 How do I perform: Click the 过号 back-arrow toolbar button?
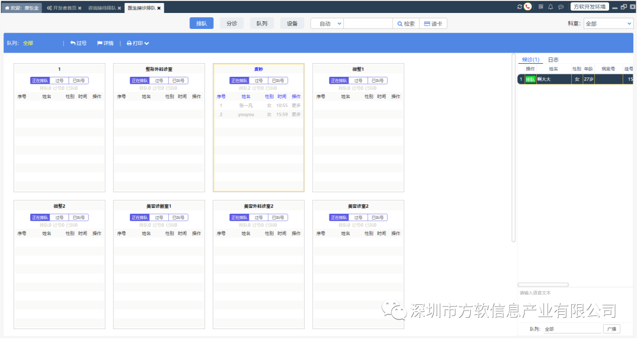coord(79,43)
